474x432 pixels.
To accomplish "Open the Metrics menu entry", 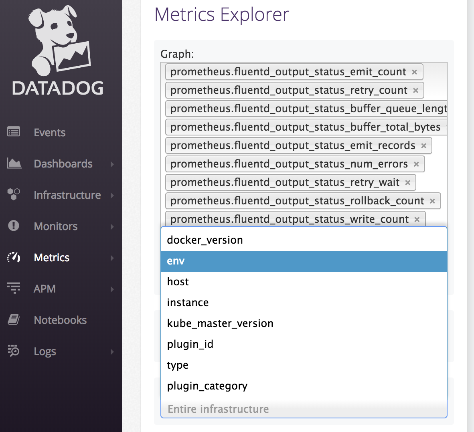I will pos(51,258).
